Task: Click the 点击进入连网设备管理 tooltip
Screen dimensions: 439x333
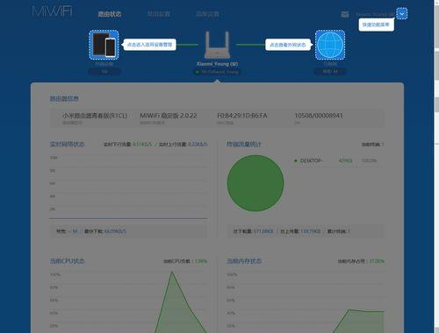Action: [x=149, y=45]
